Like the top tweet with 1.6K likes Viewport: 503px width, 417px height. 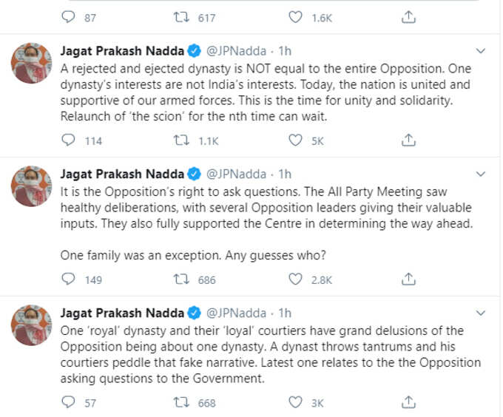(x=295, y=17)
